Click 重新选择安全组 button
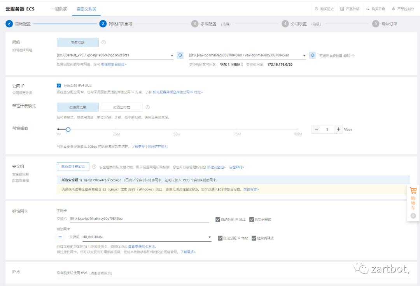Screen dimensions: 420x286 tap(73, 166)
